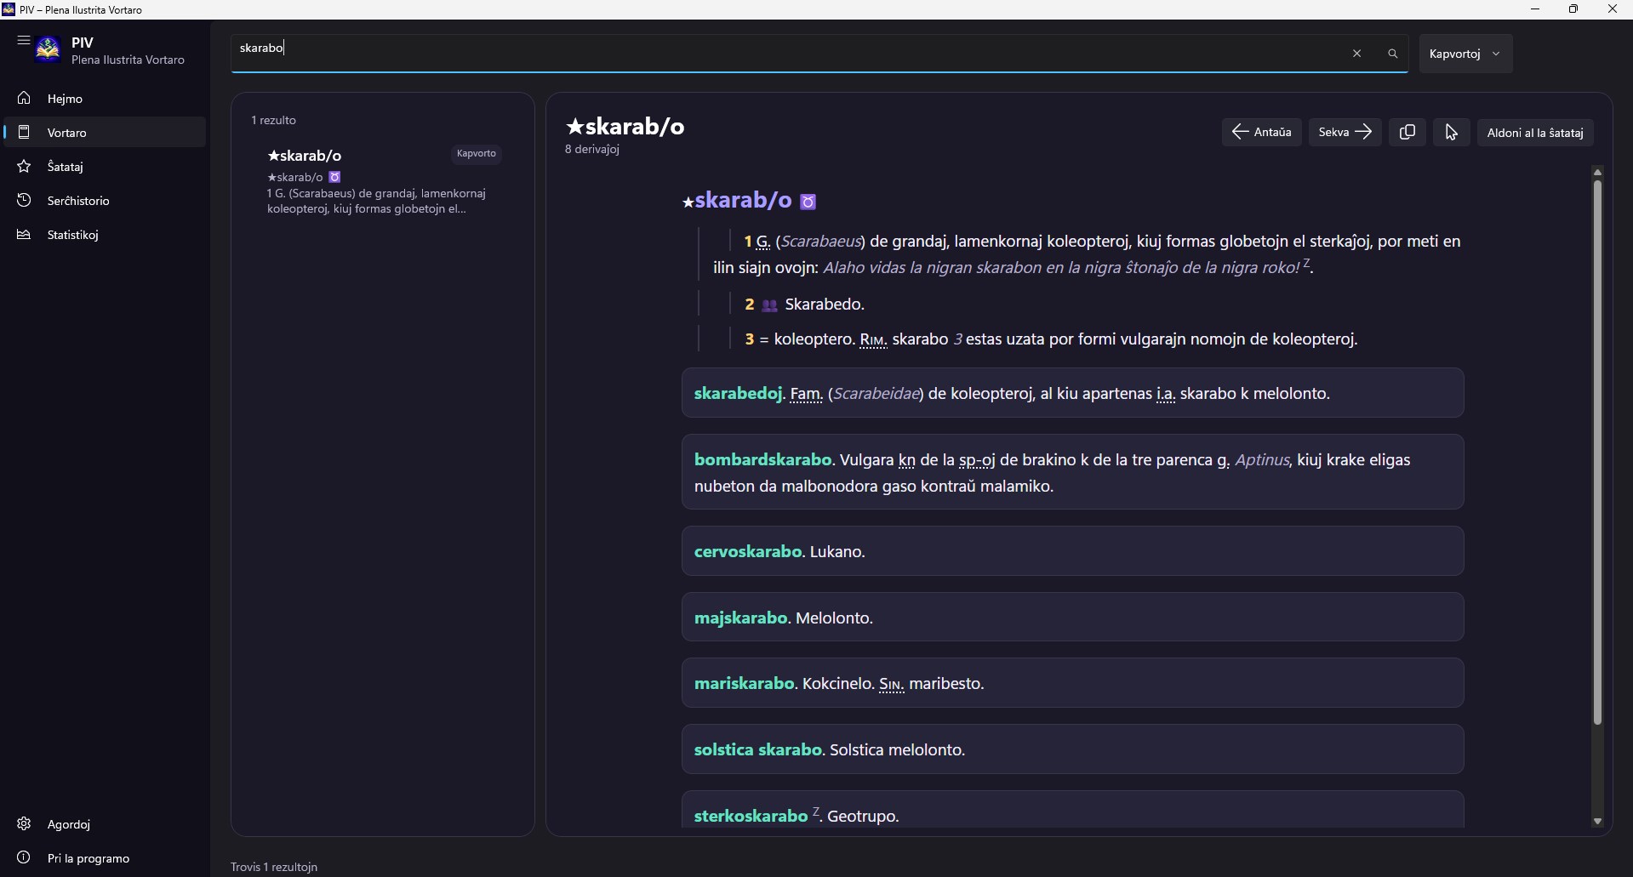Click the PIV app logo
This screenshot has width=1633, height=877.
tap(49, 50)
